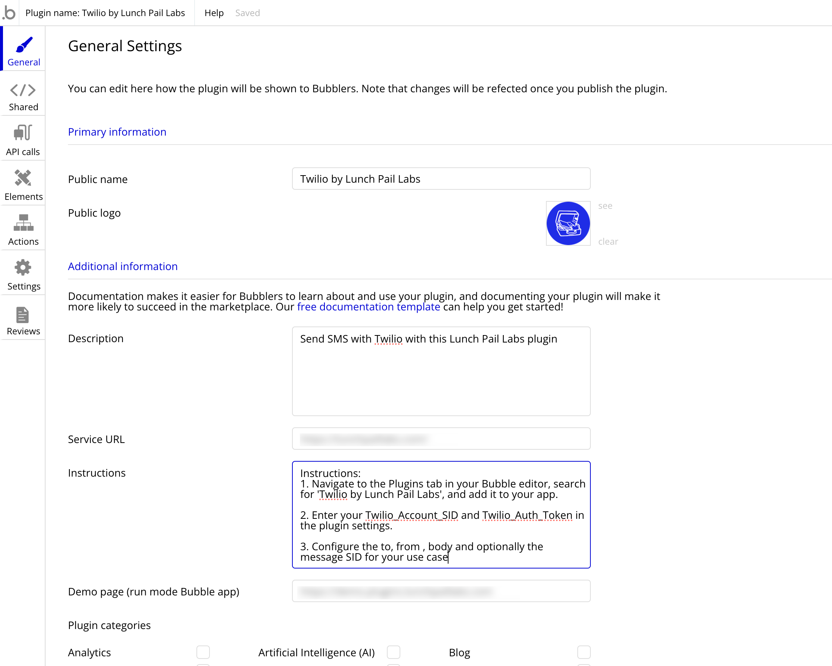Click the public logo thumbnail

pyautogui.click(x=568, y=223)
